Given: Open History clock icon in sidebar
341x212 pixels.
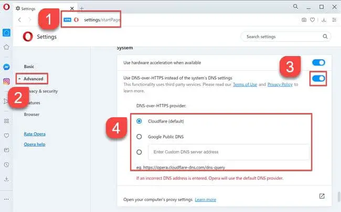Looking at the screenshot, I should (x=6, y=164).
